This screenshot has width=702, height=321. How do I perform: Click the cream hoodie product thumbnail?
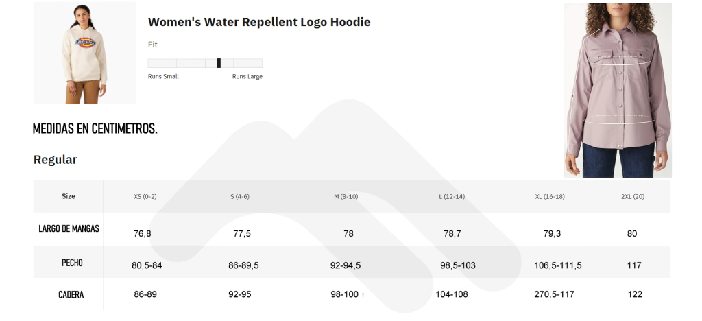pos(84,53)
